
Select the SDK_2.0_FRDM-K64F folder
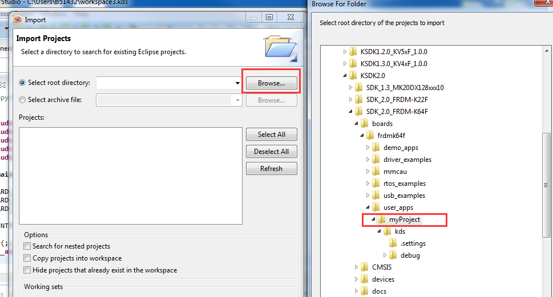(x=397, y=112)
